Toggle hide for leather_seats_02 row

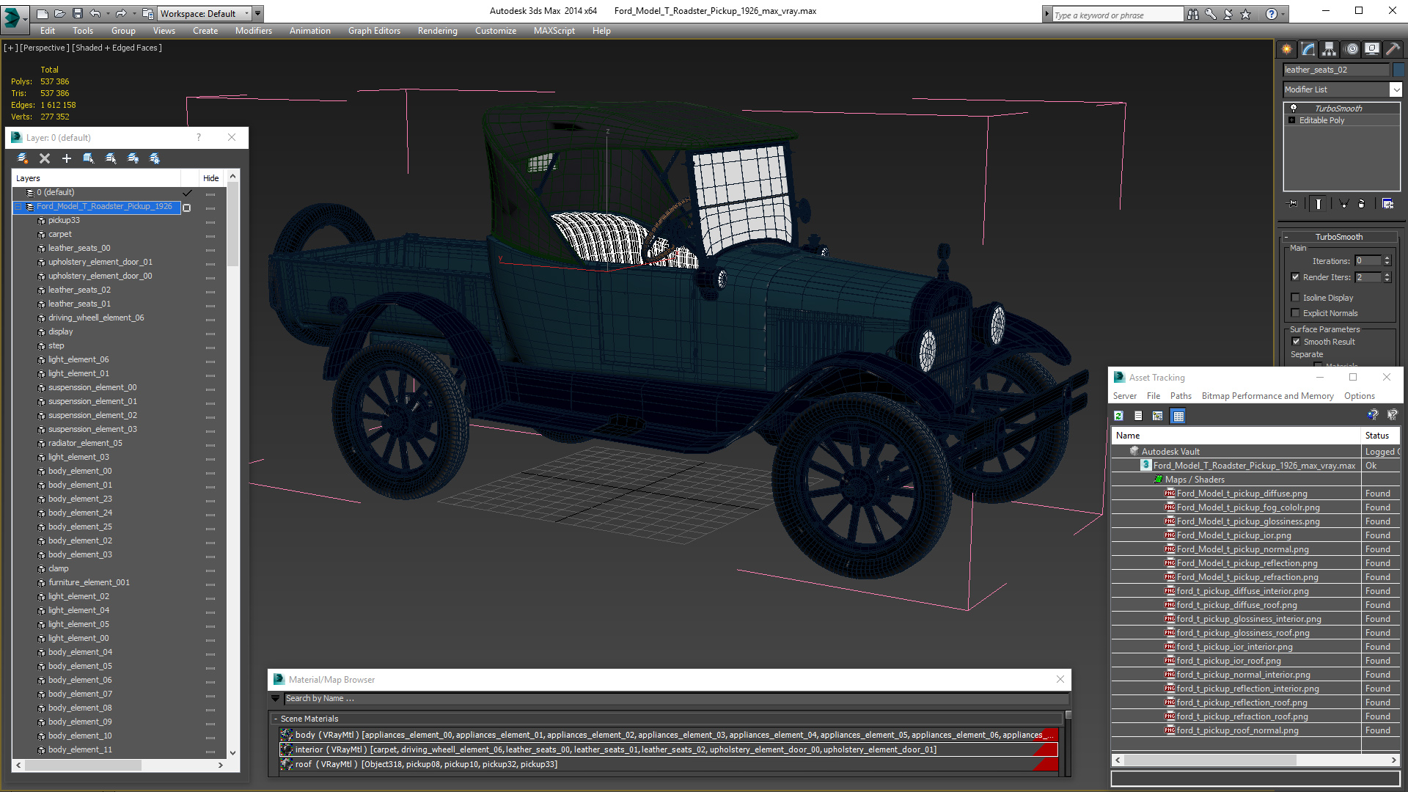point(210,291)
